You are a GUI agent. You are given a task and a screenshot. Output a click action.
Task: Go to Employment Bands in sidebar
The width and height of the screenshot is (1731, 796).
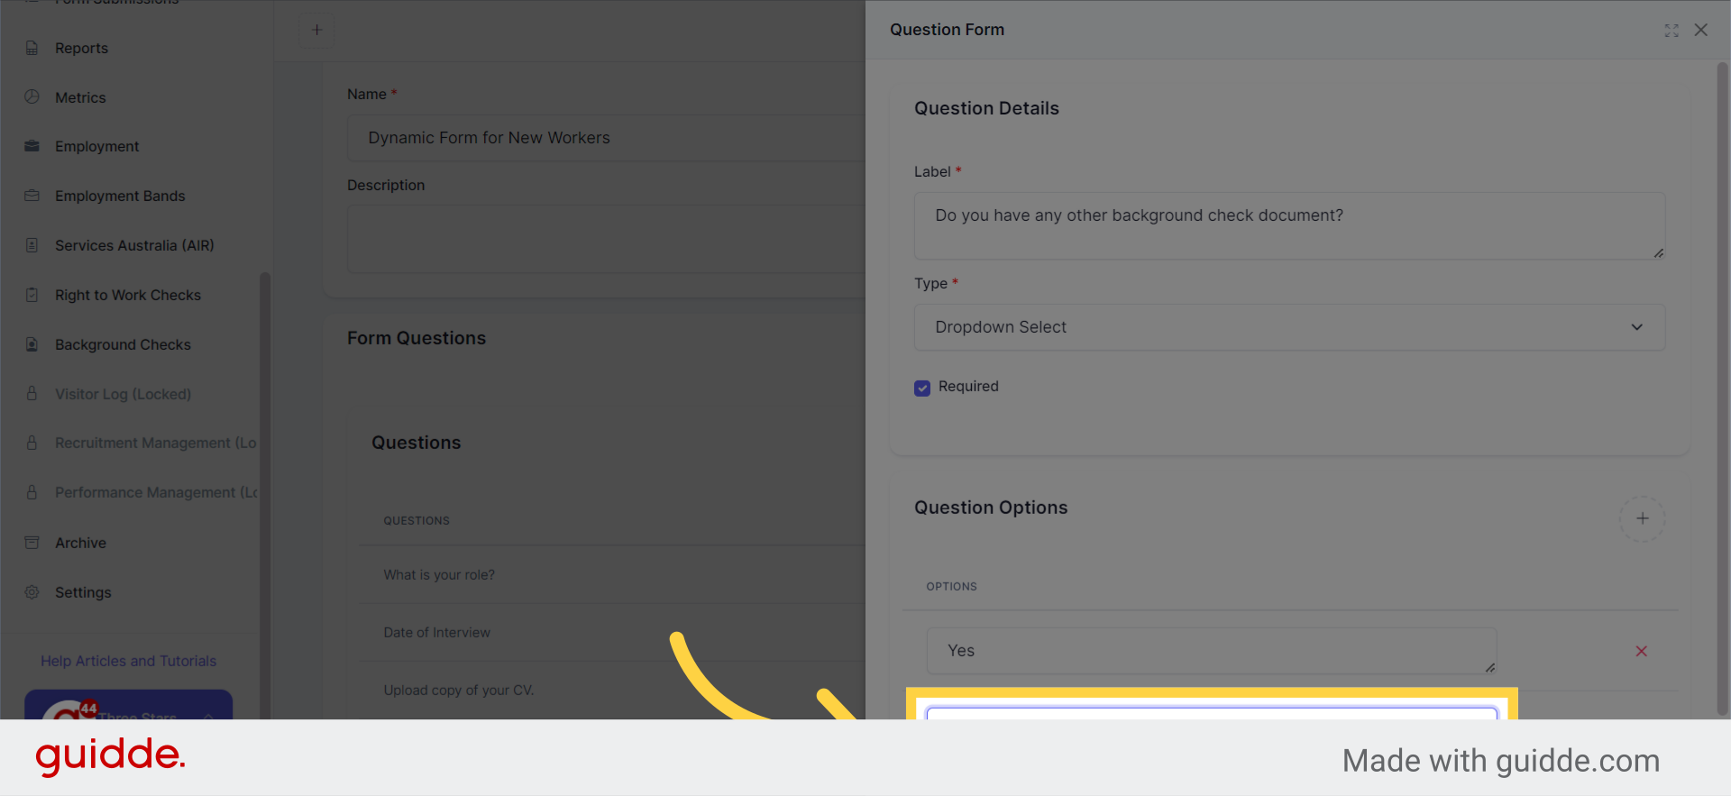point(120,196)
